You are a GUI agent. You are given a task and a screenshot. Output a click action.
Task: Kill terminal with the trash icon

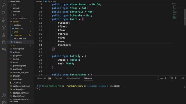pos(176,78)
